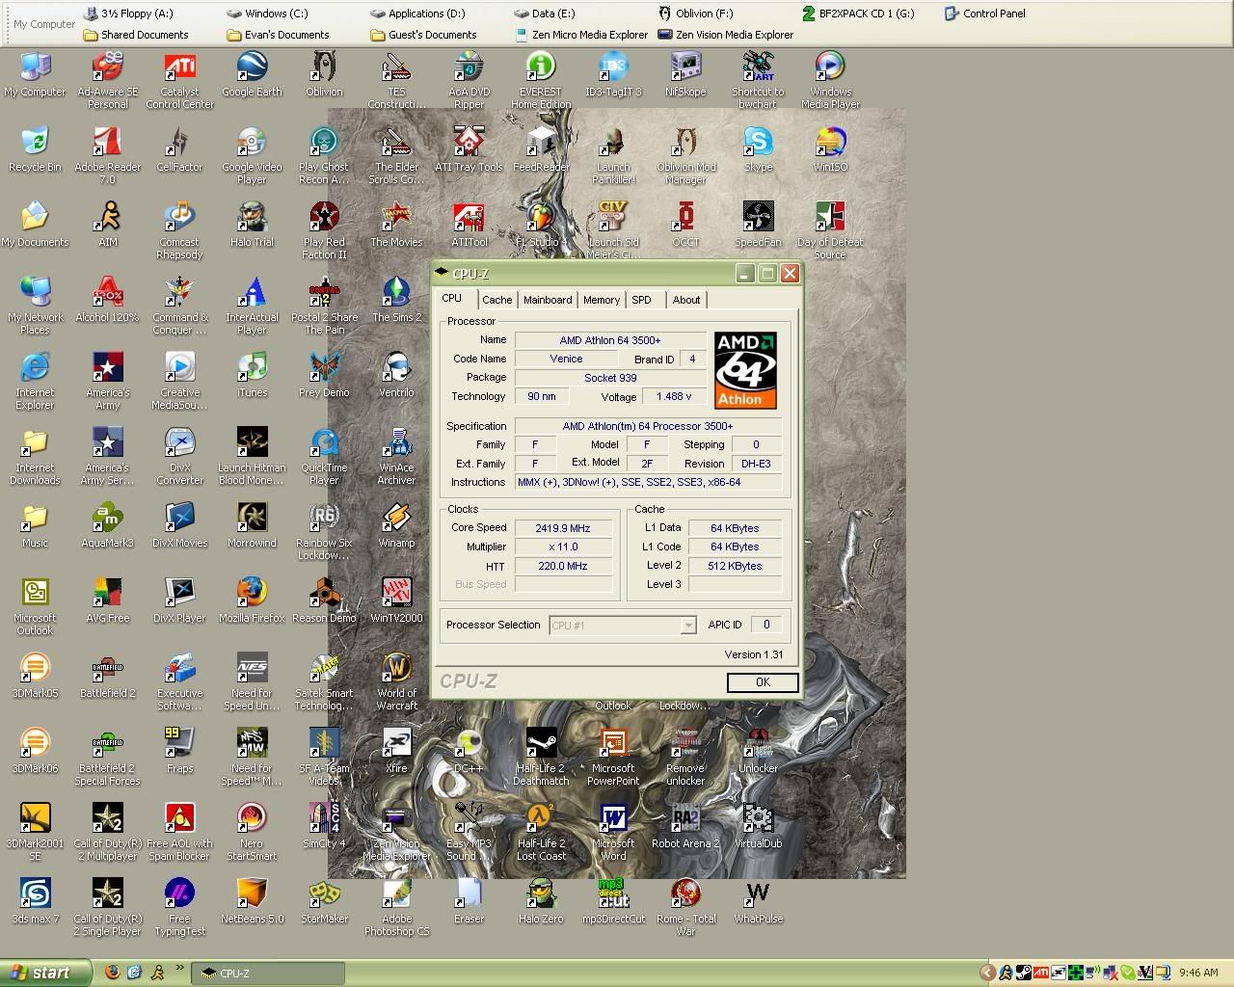Open the Memory tab in CPU-Z
The height and width of the screenshot is (987, 1234).
[x=602, y=300]
